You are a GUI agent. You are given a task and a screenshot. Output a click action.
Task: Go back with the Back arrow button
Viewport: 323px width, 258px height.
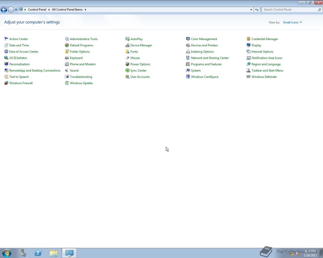4,10
